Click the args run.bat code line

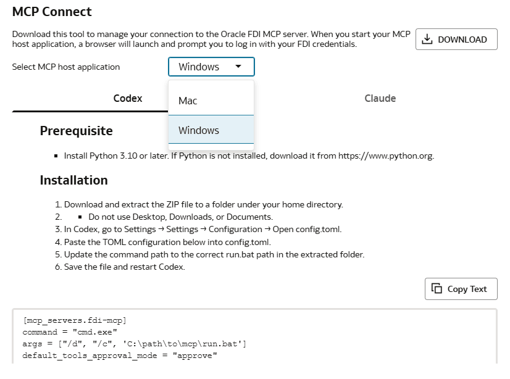click(x=135, y=344)
